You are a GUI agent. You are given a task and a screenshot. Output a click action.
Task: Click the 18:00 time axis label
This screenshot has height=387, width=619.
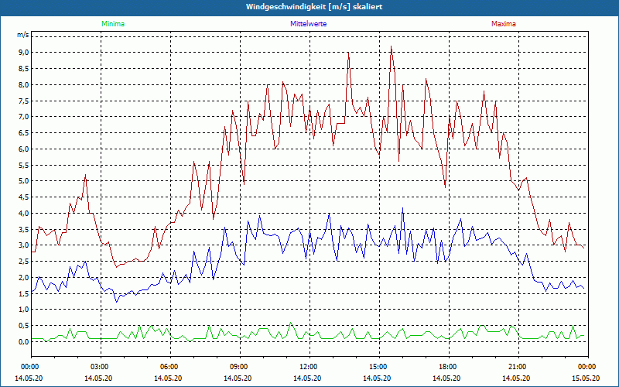[x=450, y=367]
